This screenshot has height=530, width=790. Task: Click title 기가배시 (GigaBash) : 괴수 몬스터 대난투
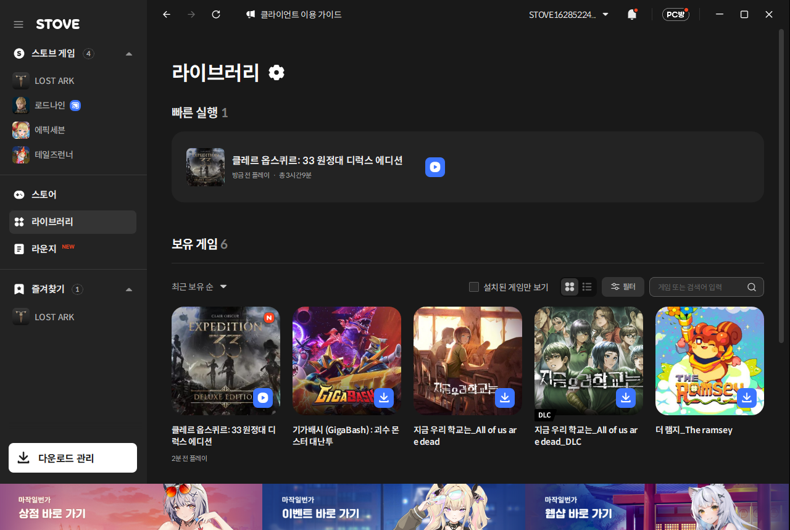click(x=346, y=436)
